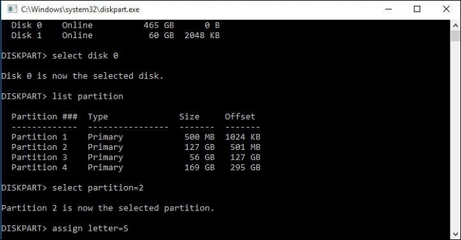461x240 pixels.
Task: Click the 'select disk 0' command text
Action: point(85,55)
